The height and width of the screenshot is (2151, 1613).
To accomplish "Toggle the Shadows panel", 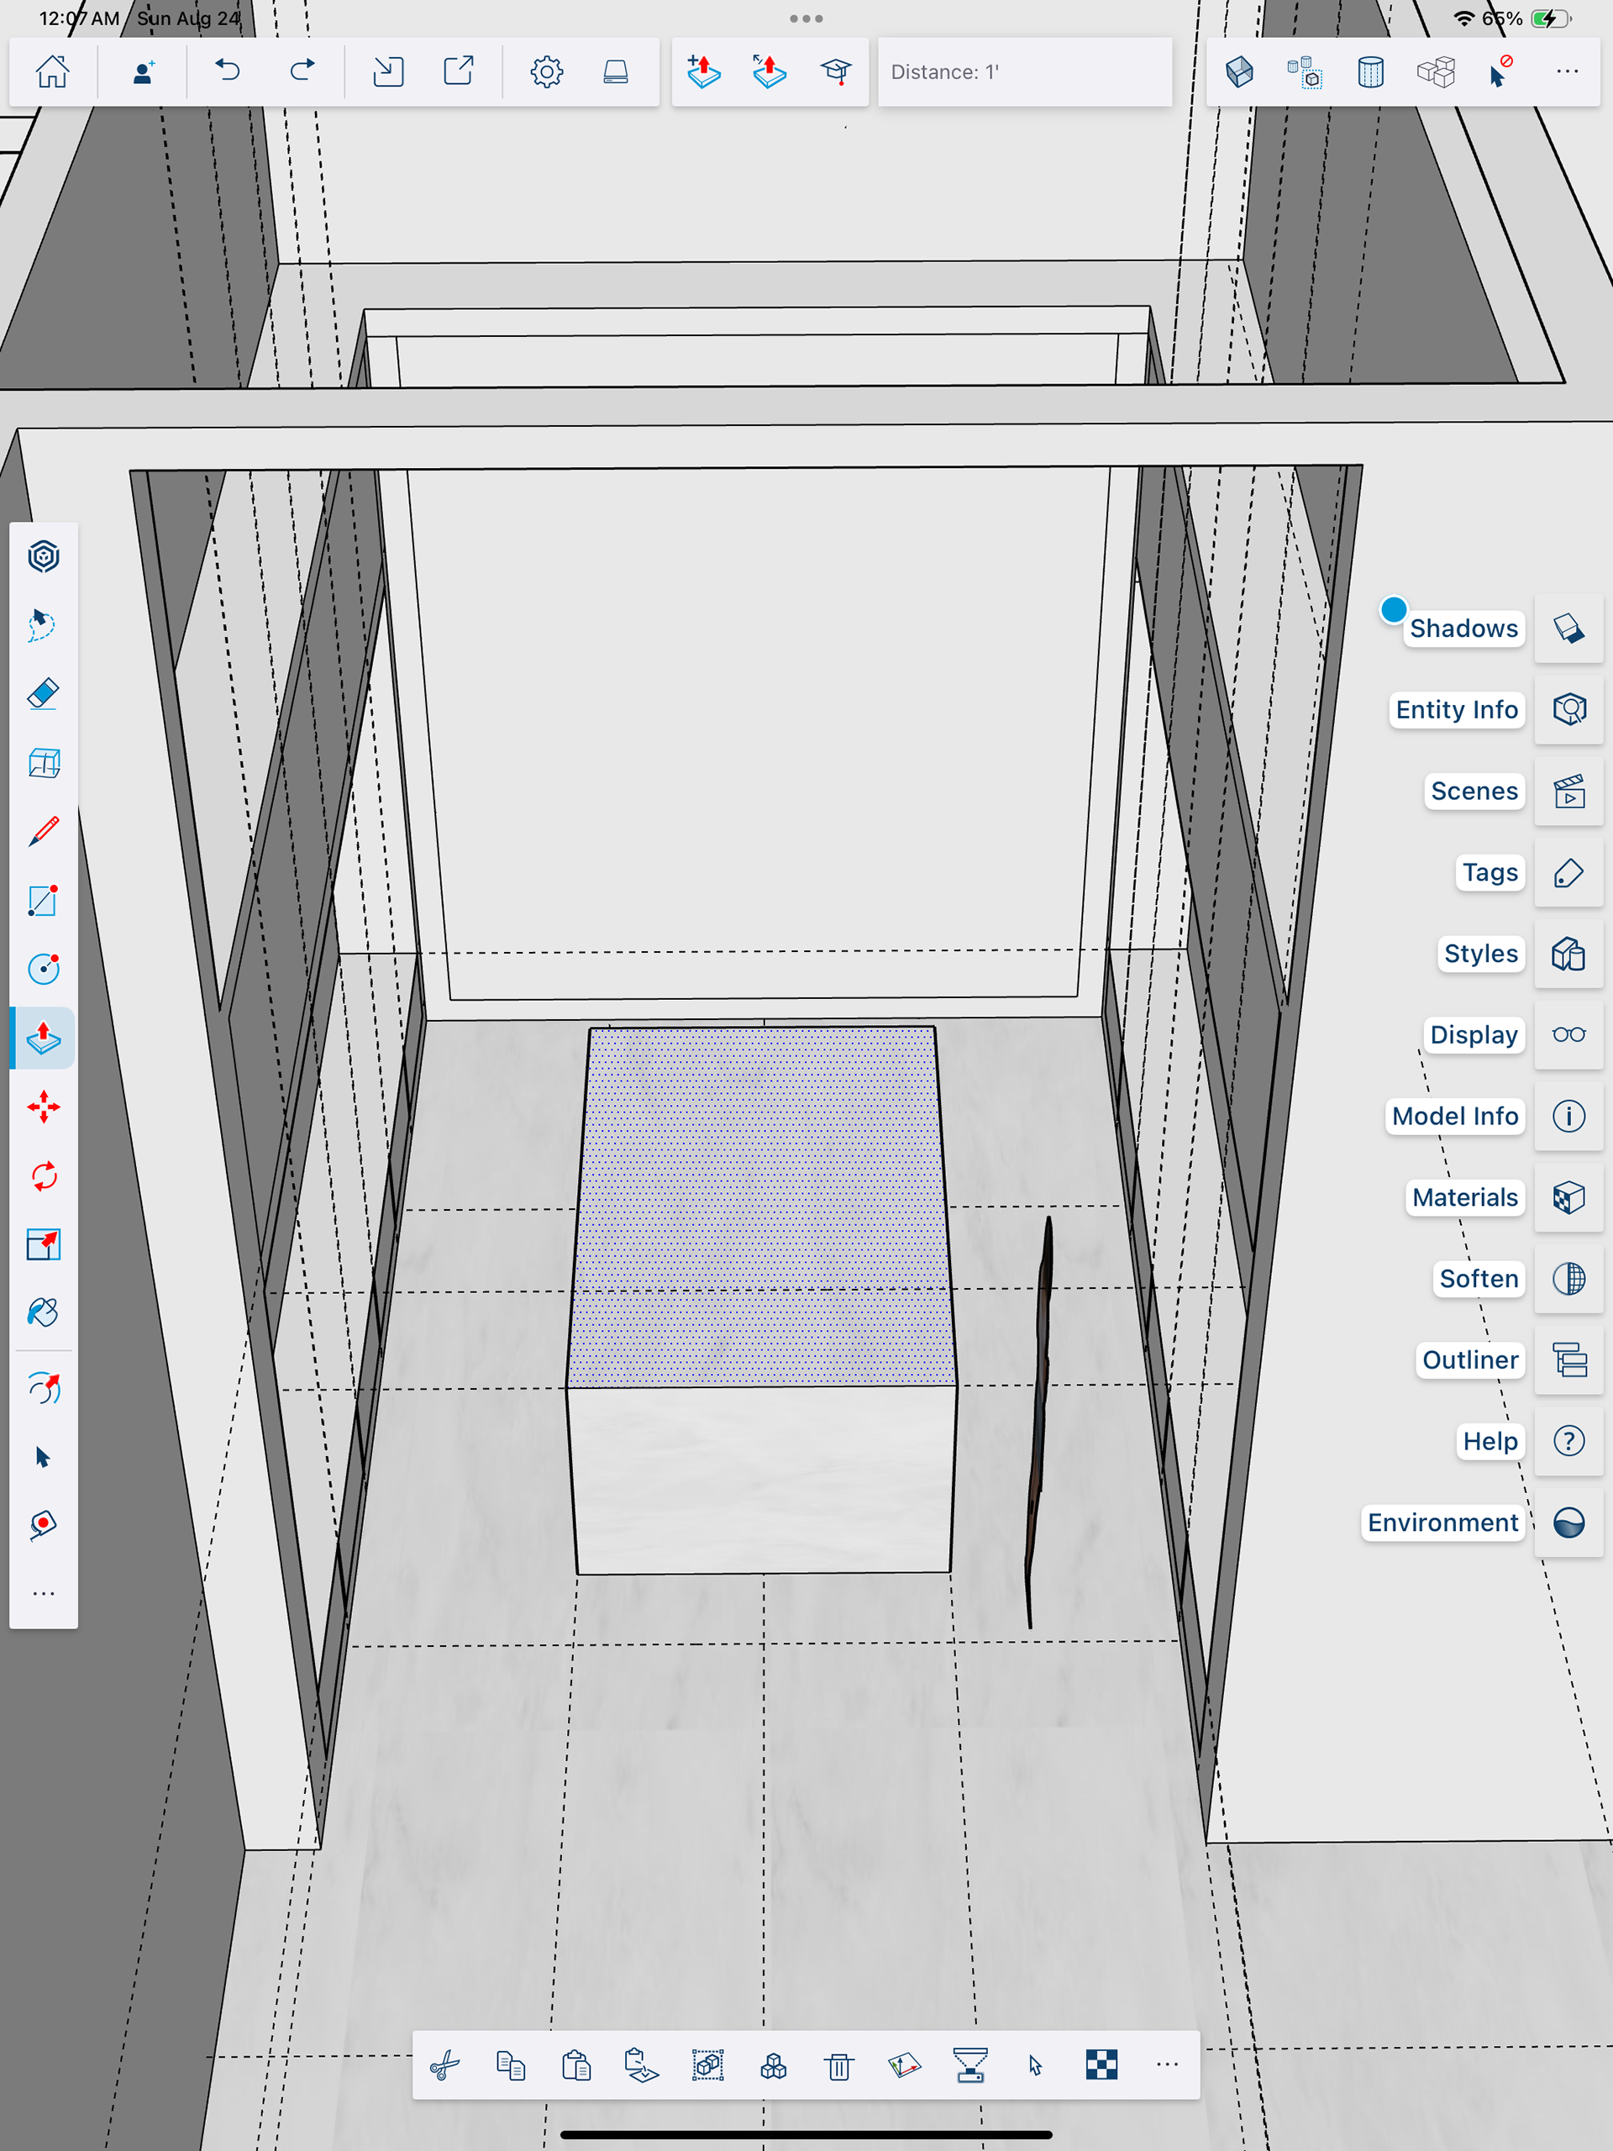I will coord(1568,628).
